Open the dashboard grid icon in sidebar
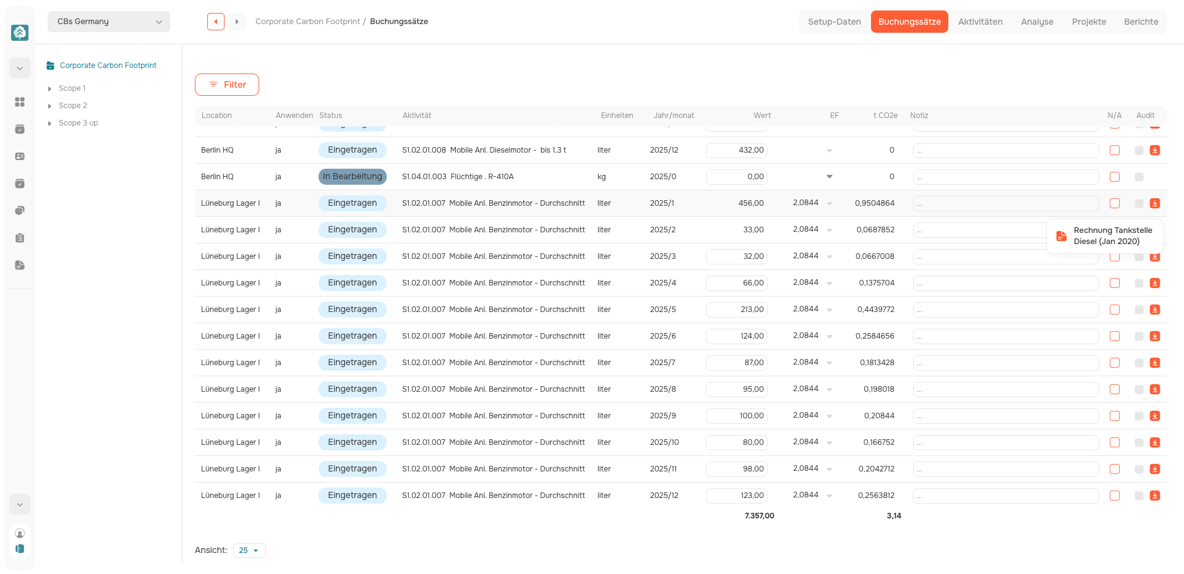This screenshot has height=574, width=1184. tap(20, 102)
